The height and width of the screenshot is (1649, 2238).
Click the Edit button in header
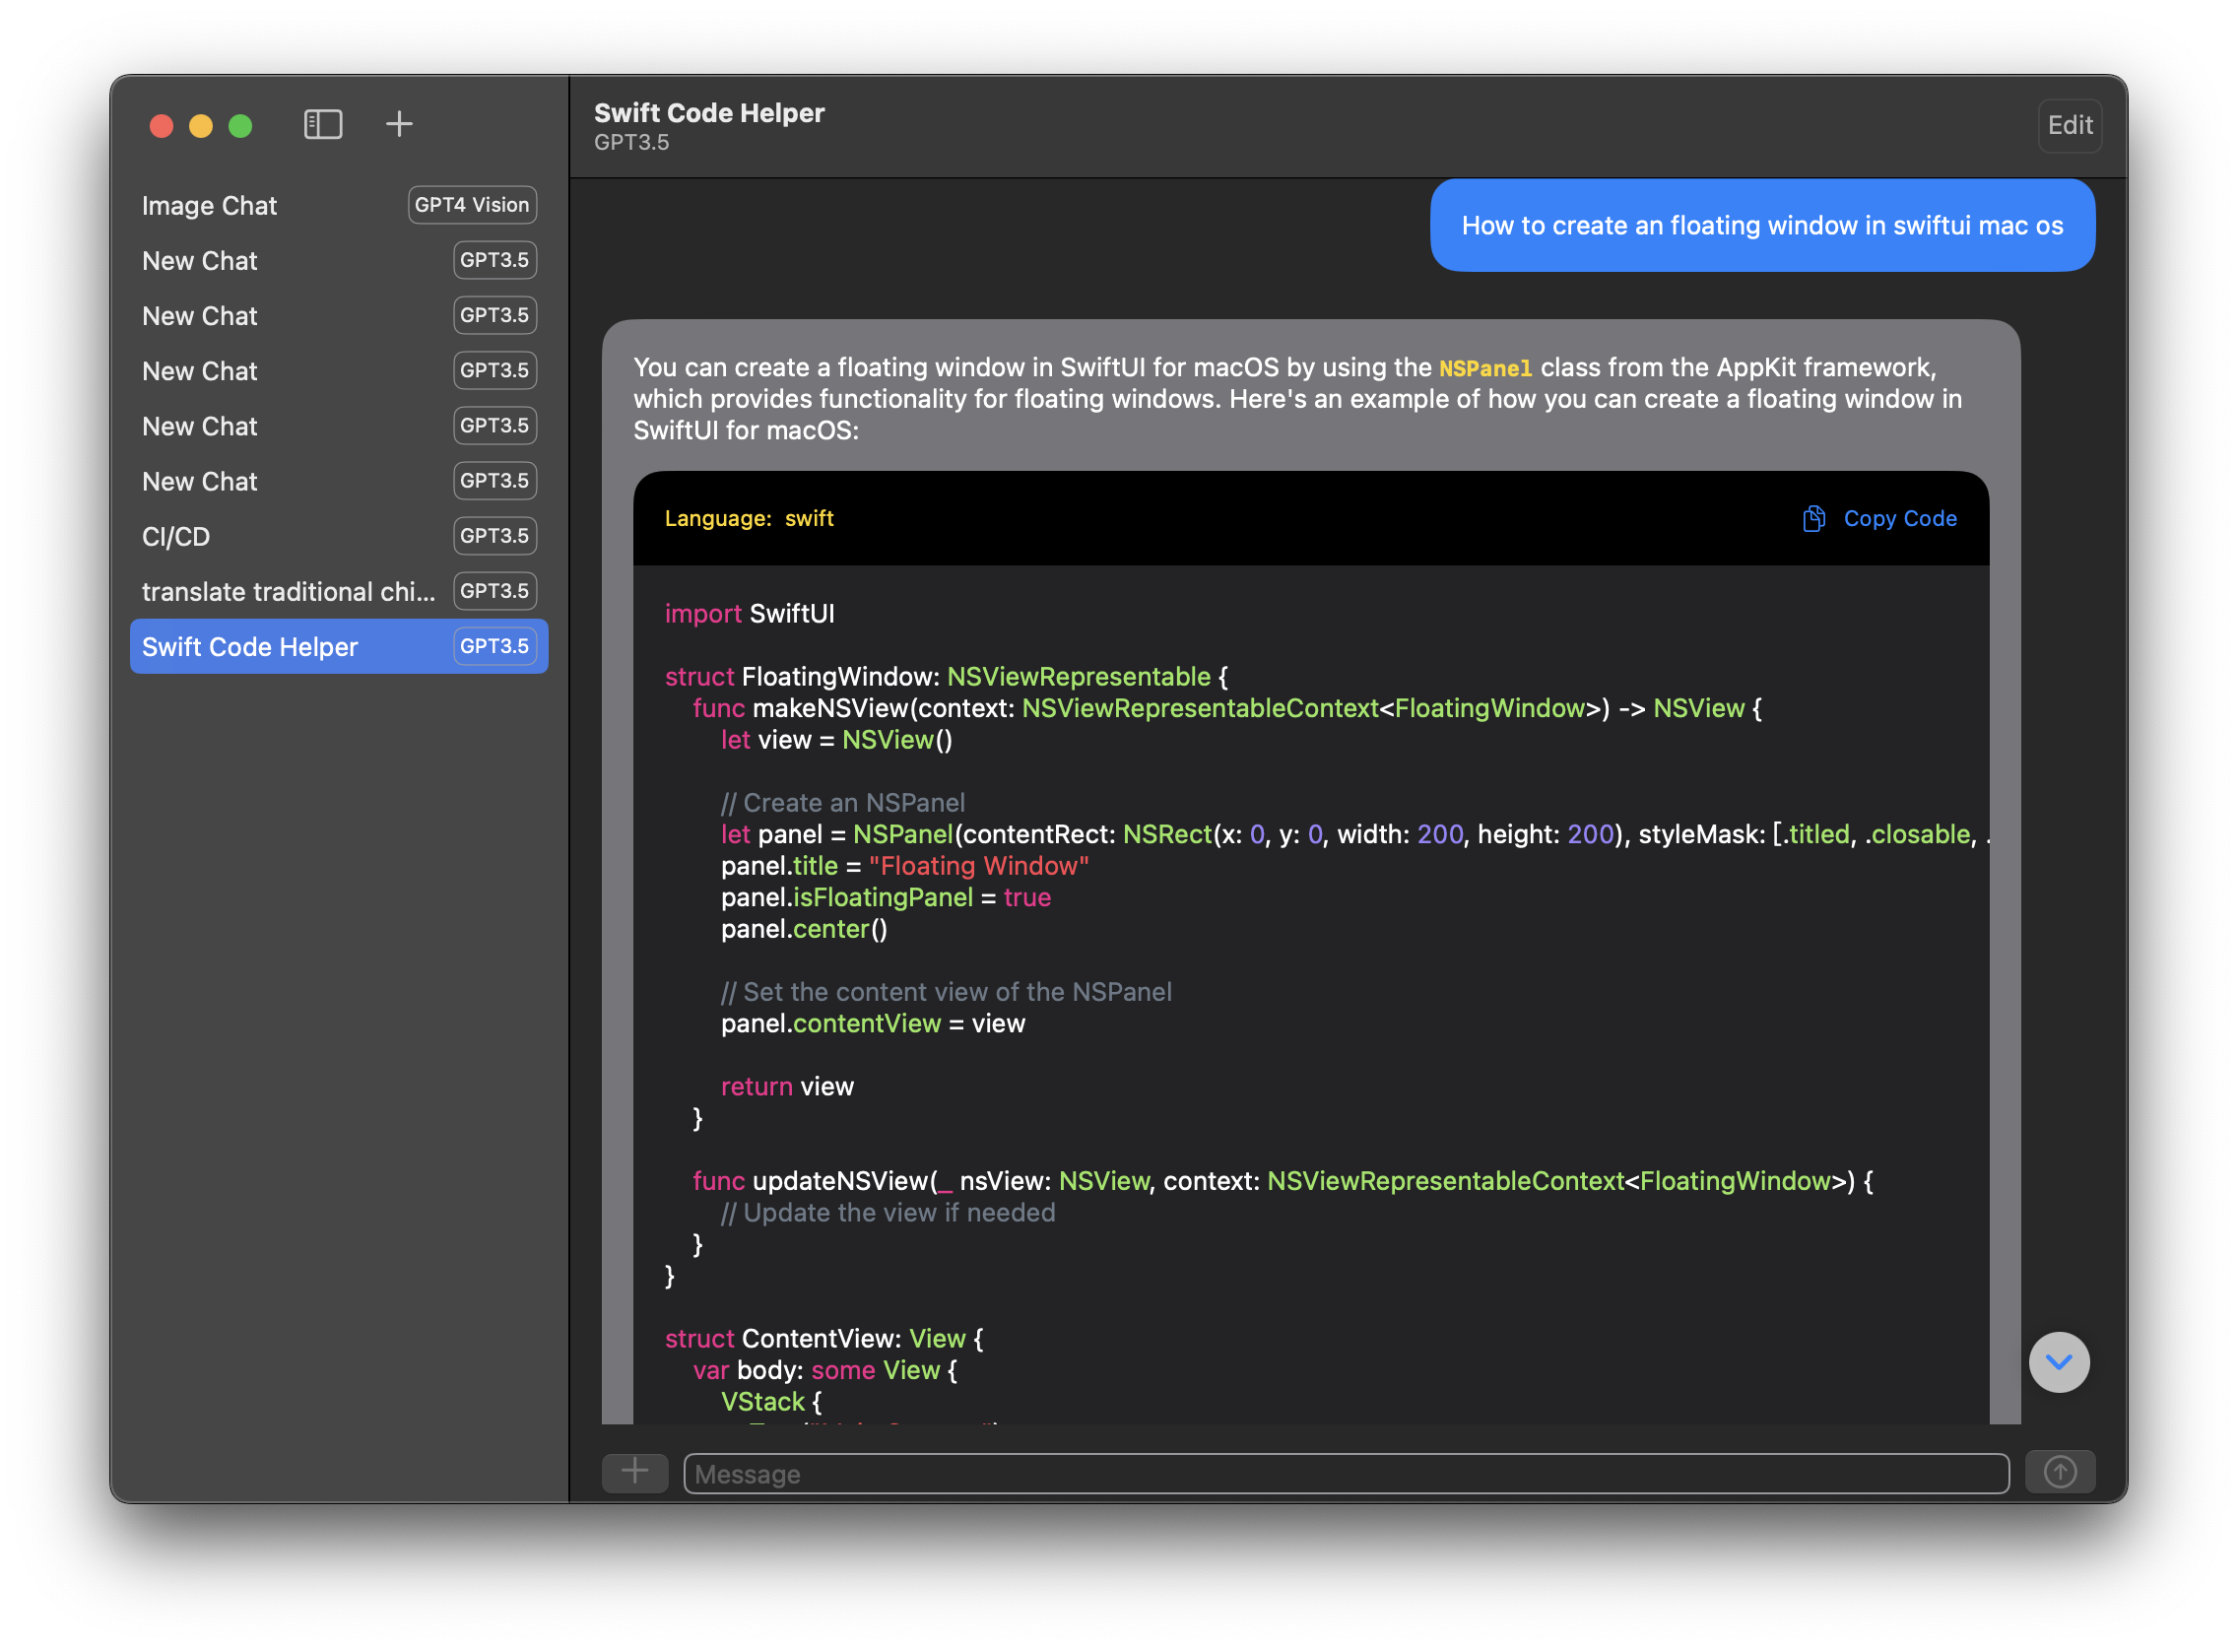tap(2070, 126)
